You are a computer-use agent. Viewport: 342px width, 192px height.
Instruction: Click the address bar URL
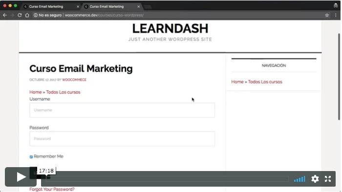tap(104, 15)
